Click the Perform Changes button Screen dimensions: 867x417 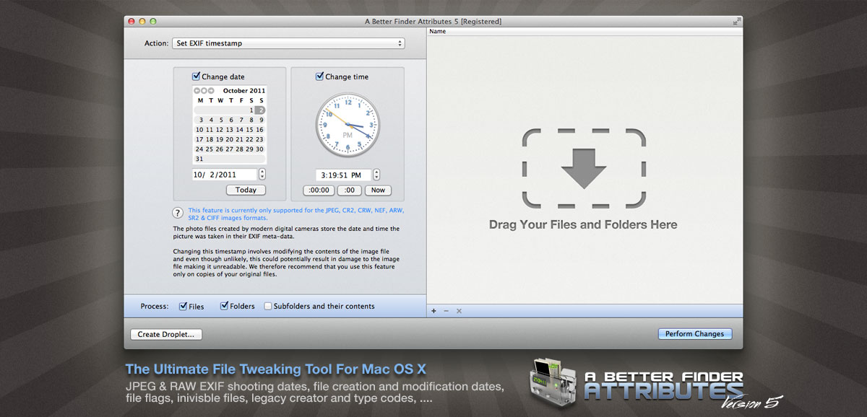695,334
